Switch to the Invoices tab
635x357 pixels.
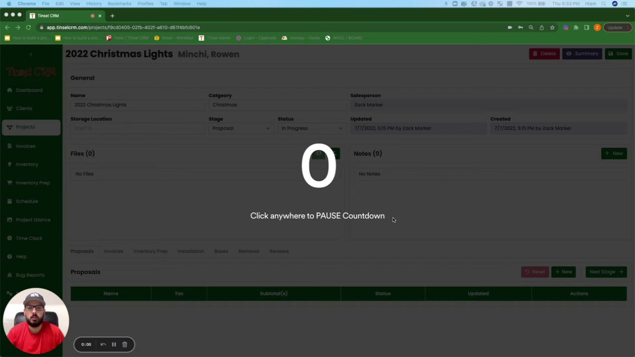113,251
